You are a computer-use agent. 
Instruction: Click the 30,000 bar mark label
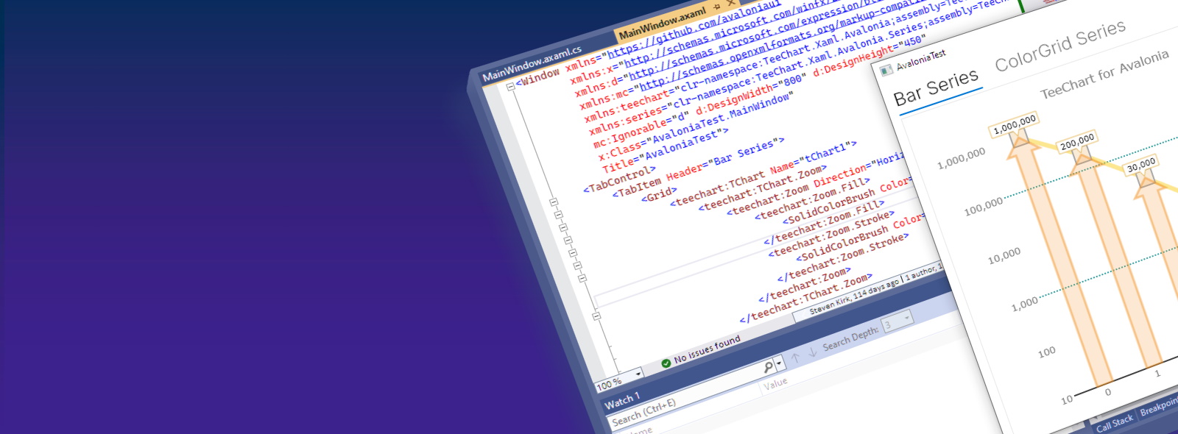1141,166
